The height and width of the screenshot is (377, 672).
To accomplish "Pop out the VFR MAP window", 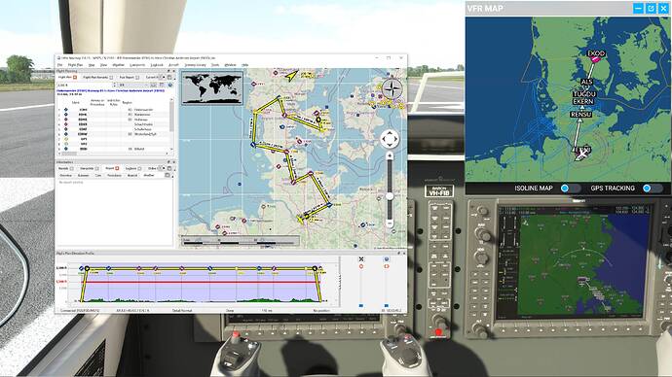I will coord(651,8).
